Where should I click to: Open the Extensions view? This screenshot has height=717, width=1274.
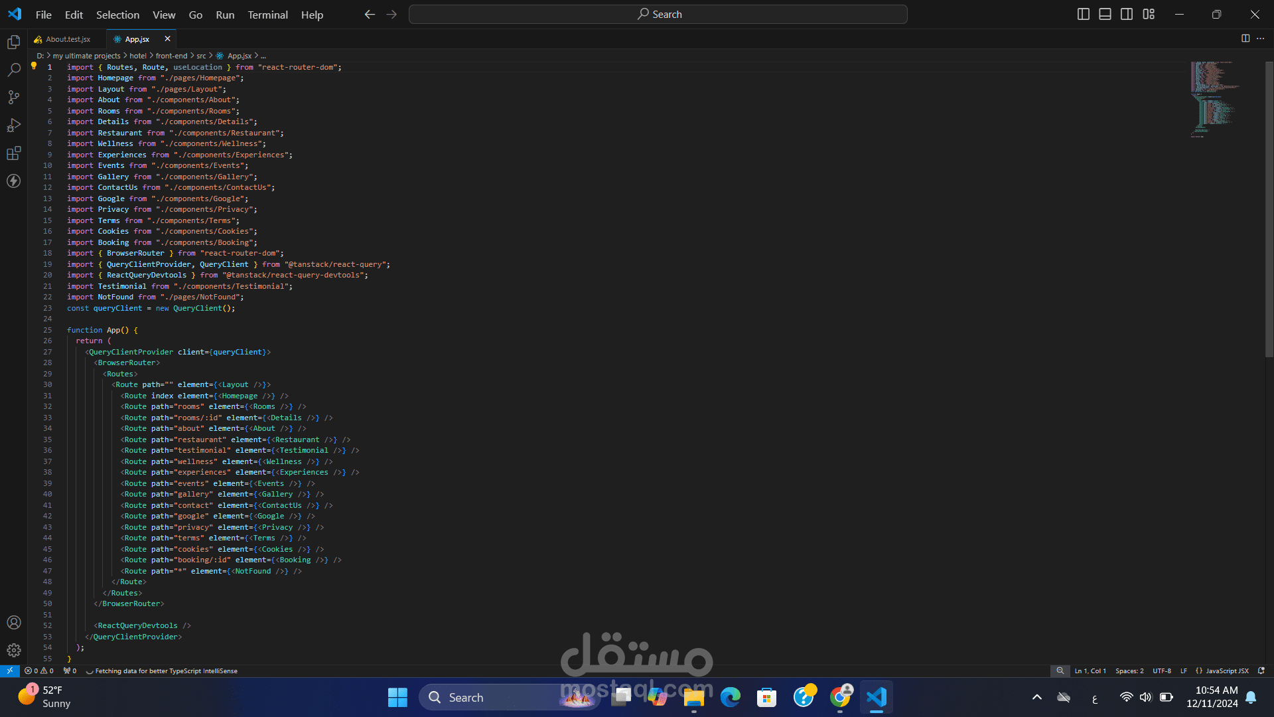(13, 153)
